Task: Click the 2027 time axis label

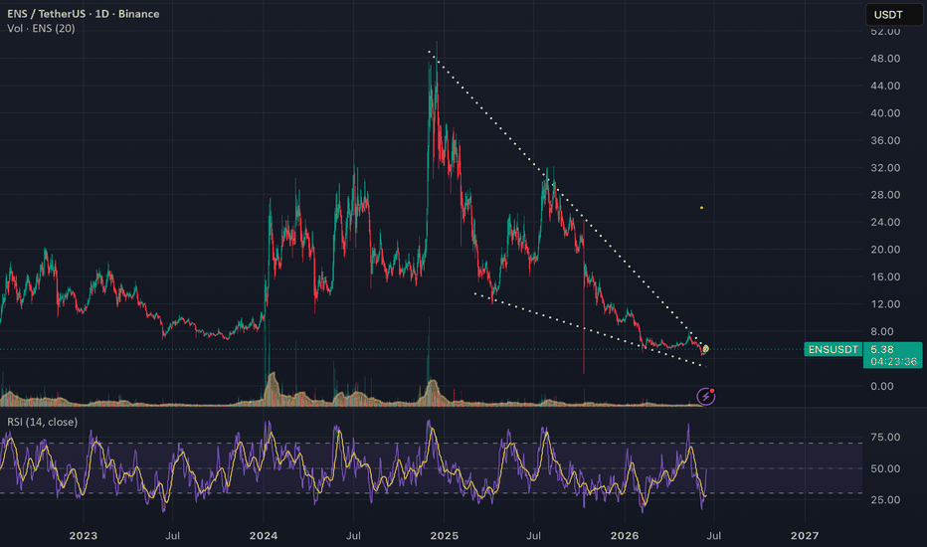Action: 805,536
